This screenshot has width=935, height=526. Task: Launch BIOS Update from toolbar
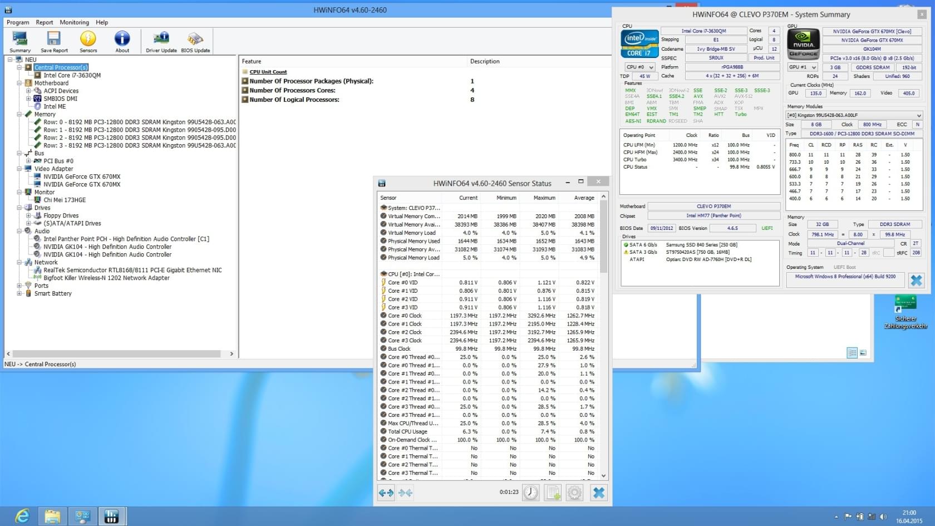pyautogui.click(x=195, y=42)
